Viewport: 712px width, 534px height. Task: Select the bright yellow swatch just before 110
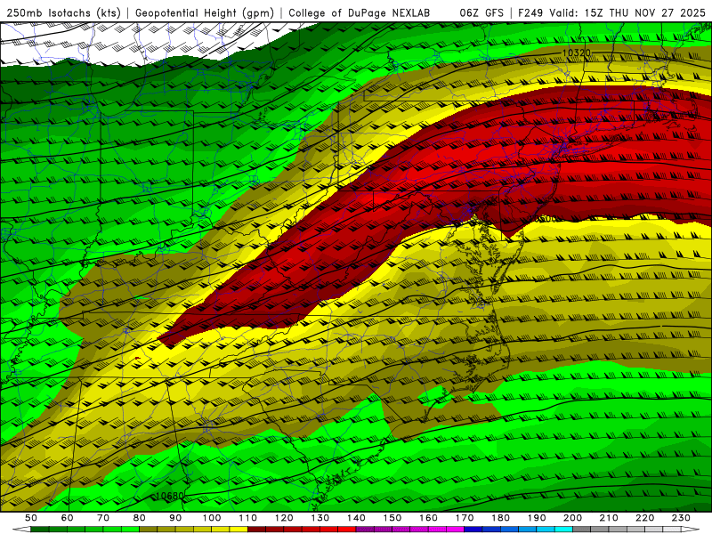239,530
